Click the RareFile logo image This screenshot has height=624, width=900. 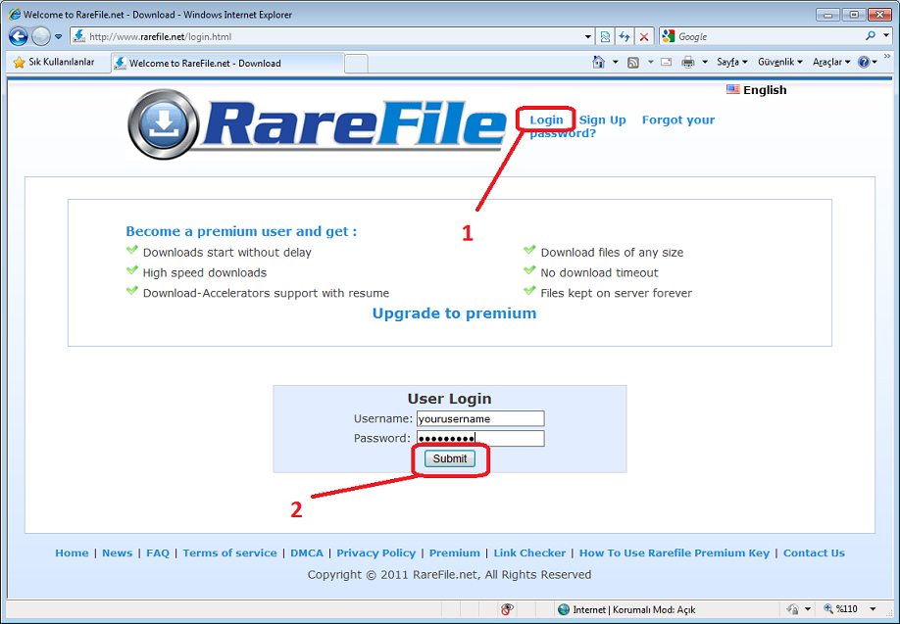point(318,123)
